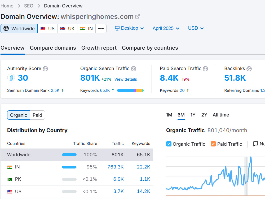Click globe icon beside Paid Search Traffic
Screen dimensions: 265x199
(x=205, y=69)
